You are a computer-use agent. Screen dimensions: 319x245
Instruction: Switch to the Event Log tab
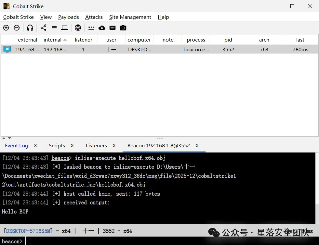pyautogui.click(x=17, y=145)
